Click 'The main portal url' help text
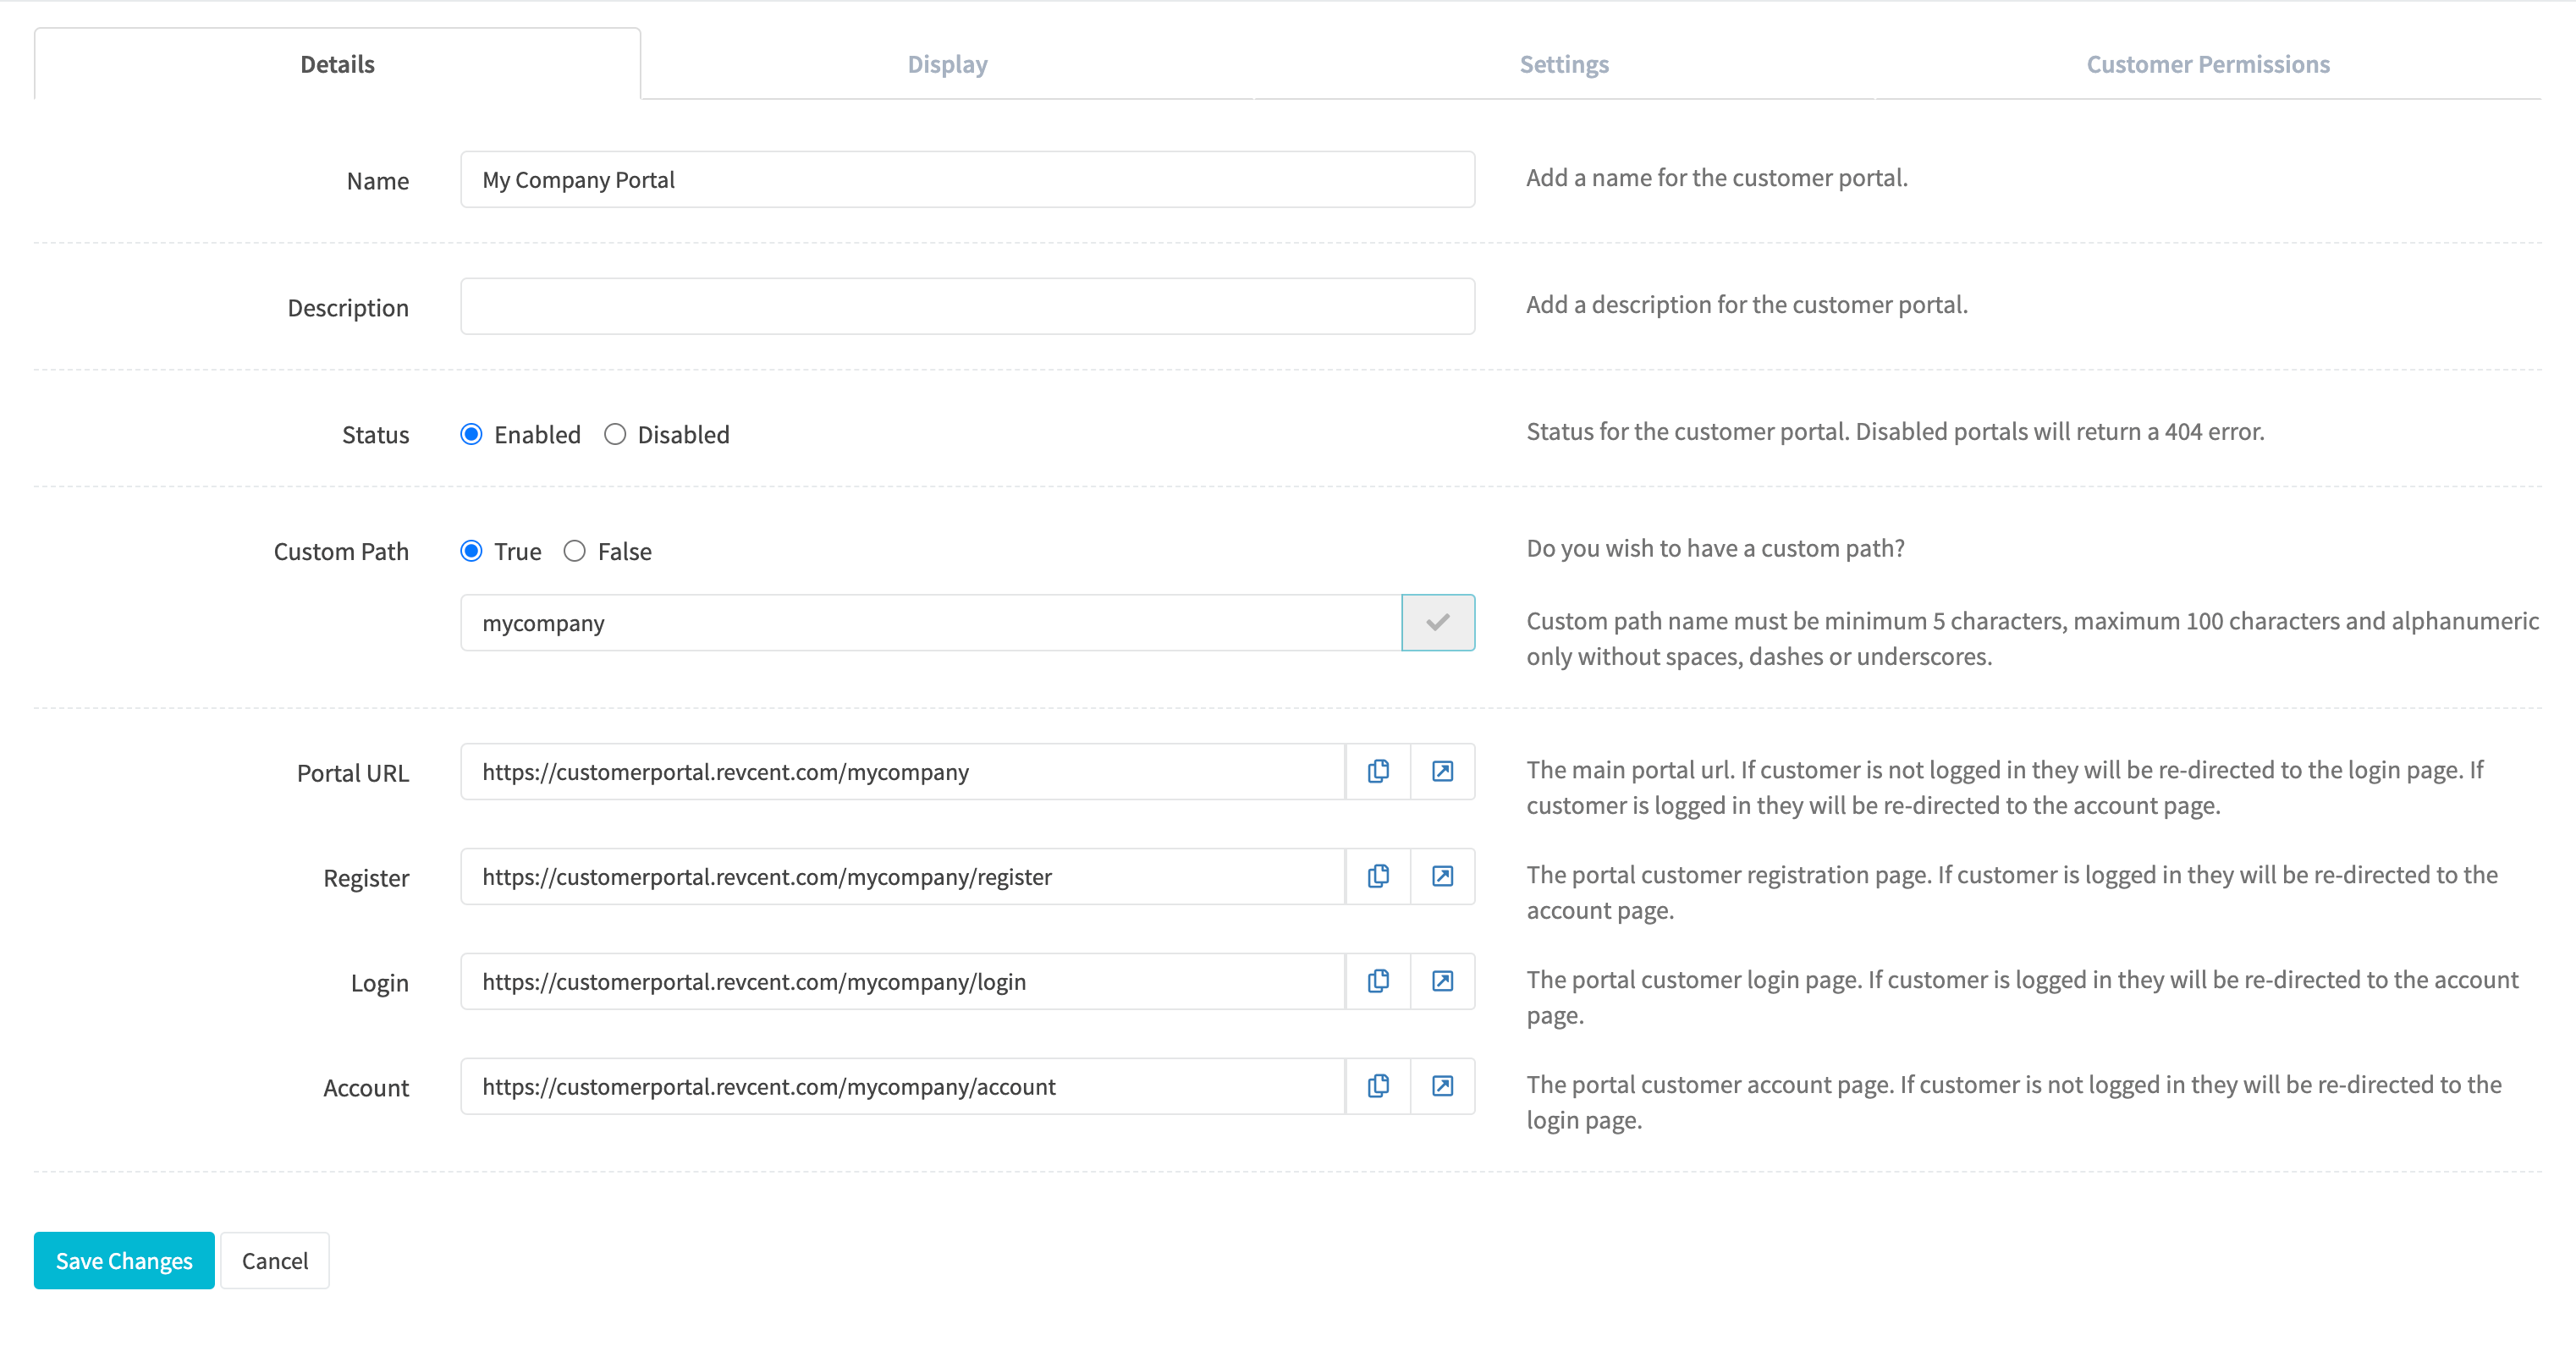 coord(2005,787)
